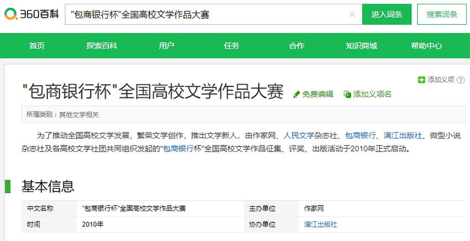Click the 所属类别：其他文学相关 text
The height and width of the screenshot is (241, 470).
coord(62,114)
